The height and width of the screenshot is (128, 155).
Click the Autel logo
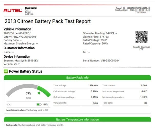pos(13,11)
